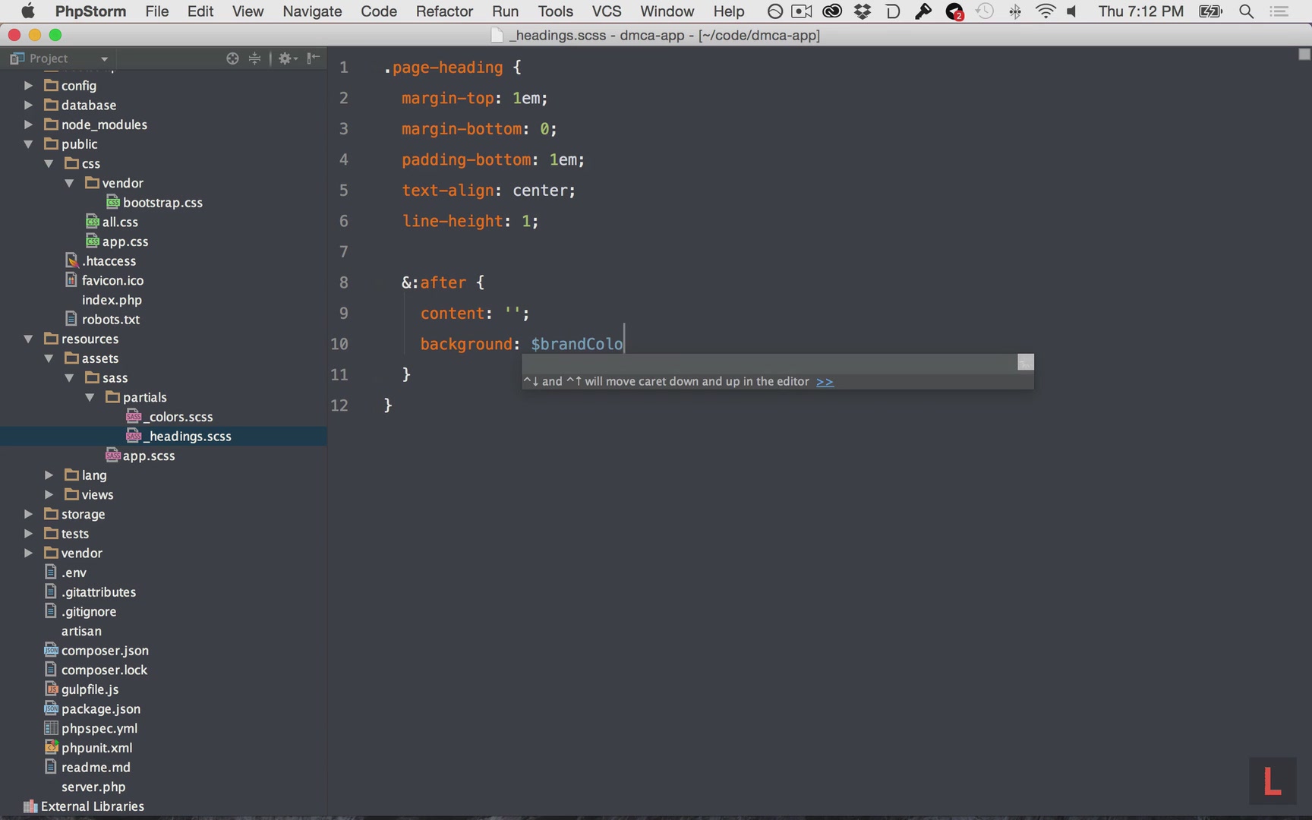The image size is (1312, 820).
Task: Open Creative Cloud menu bar icon
Action: coord(832,11)
